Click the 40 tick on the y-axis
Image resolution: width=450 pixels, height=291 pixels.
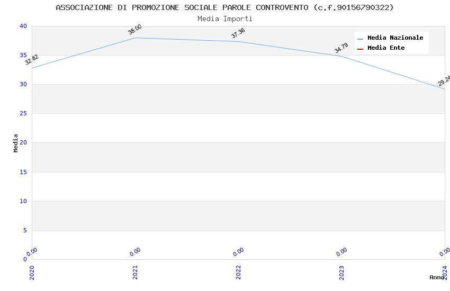pos(23,26)
